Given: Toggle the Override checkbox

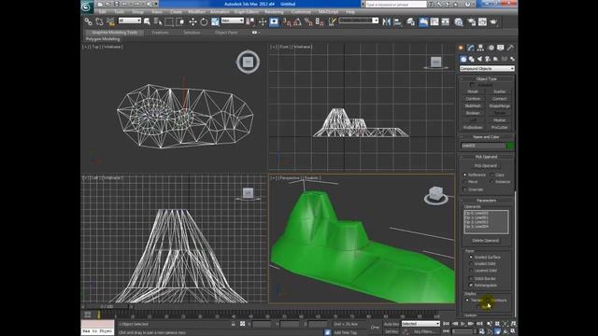Looking at the screenshot, I should point(465,189).
